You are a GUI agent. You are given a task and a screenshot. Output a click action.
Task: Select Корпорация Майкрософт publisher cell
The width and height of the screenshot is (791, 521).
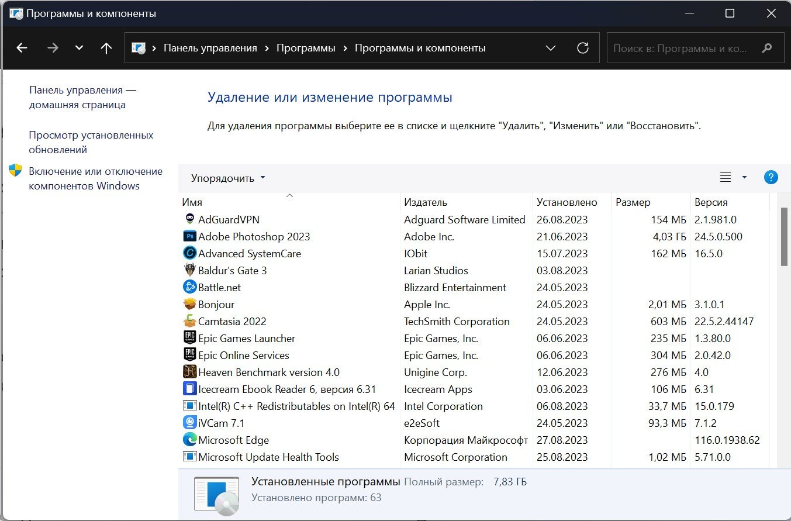(x=466, y=440)
